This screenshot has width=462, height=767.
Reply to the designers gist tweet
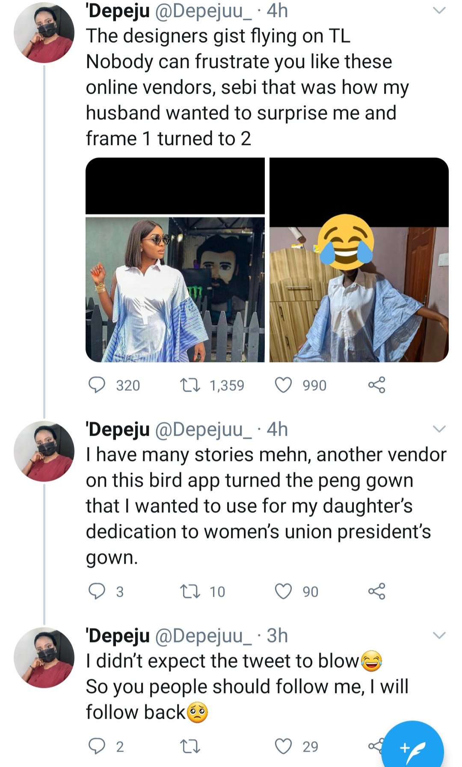(97, 385)
